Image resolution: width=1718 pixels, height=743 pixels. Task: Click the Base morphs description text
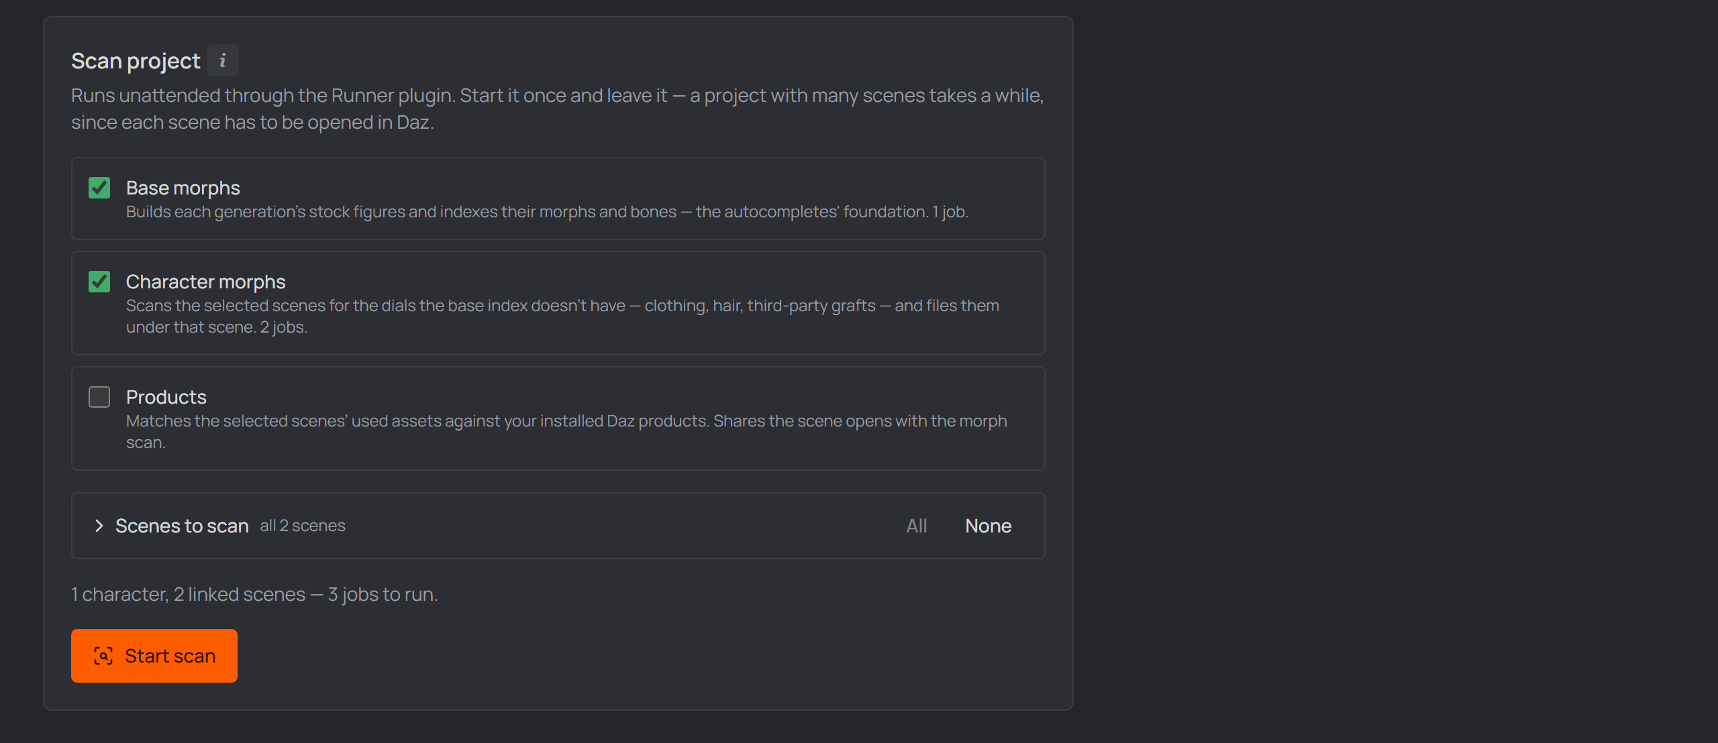coord(548,212)
